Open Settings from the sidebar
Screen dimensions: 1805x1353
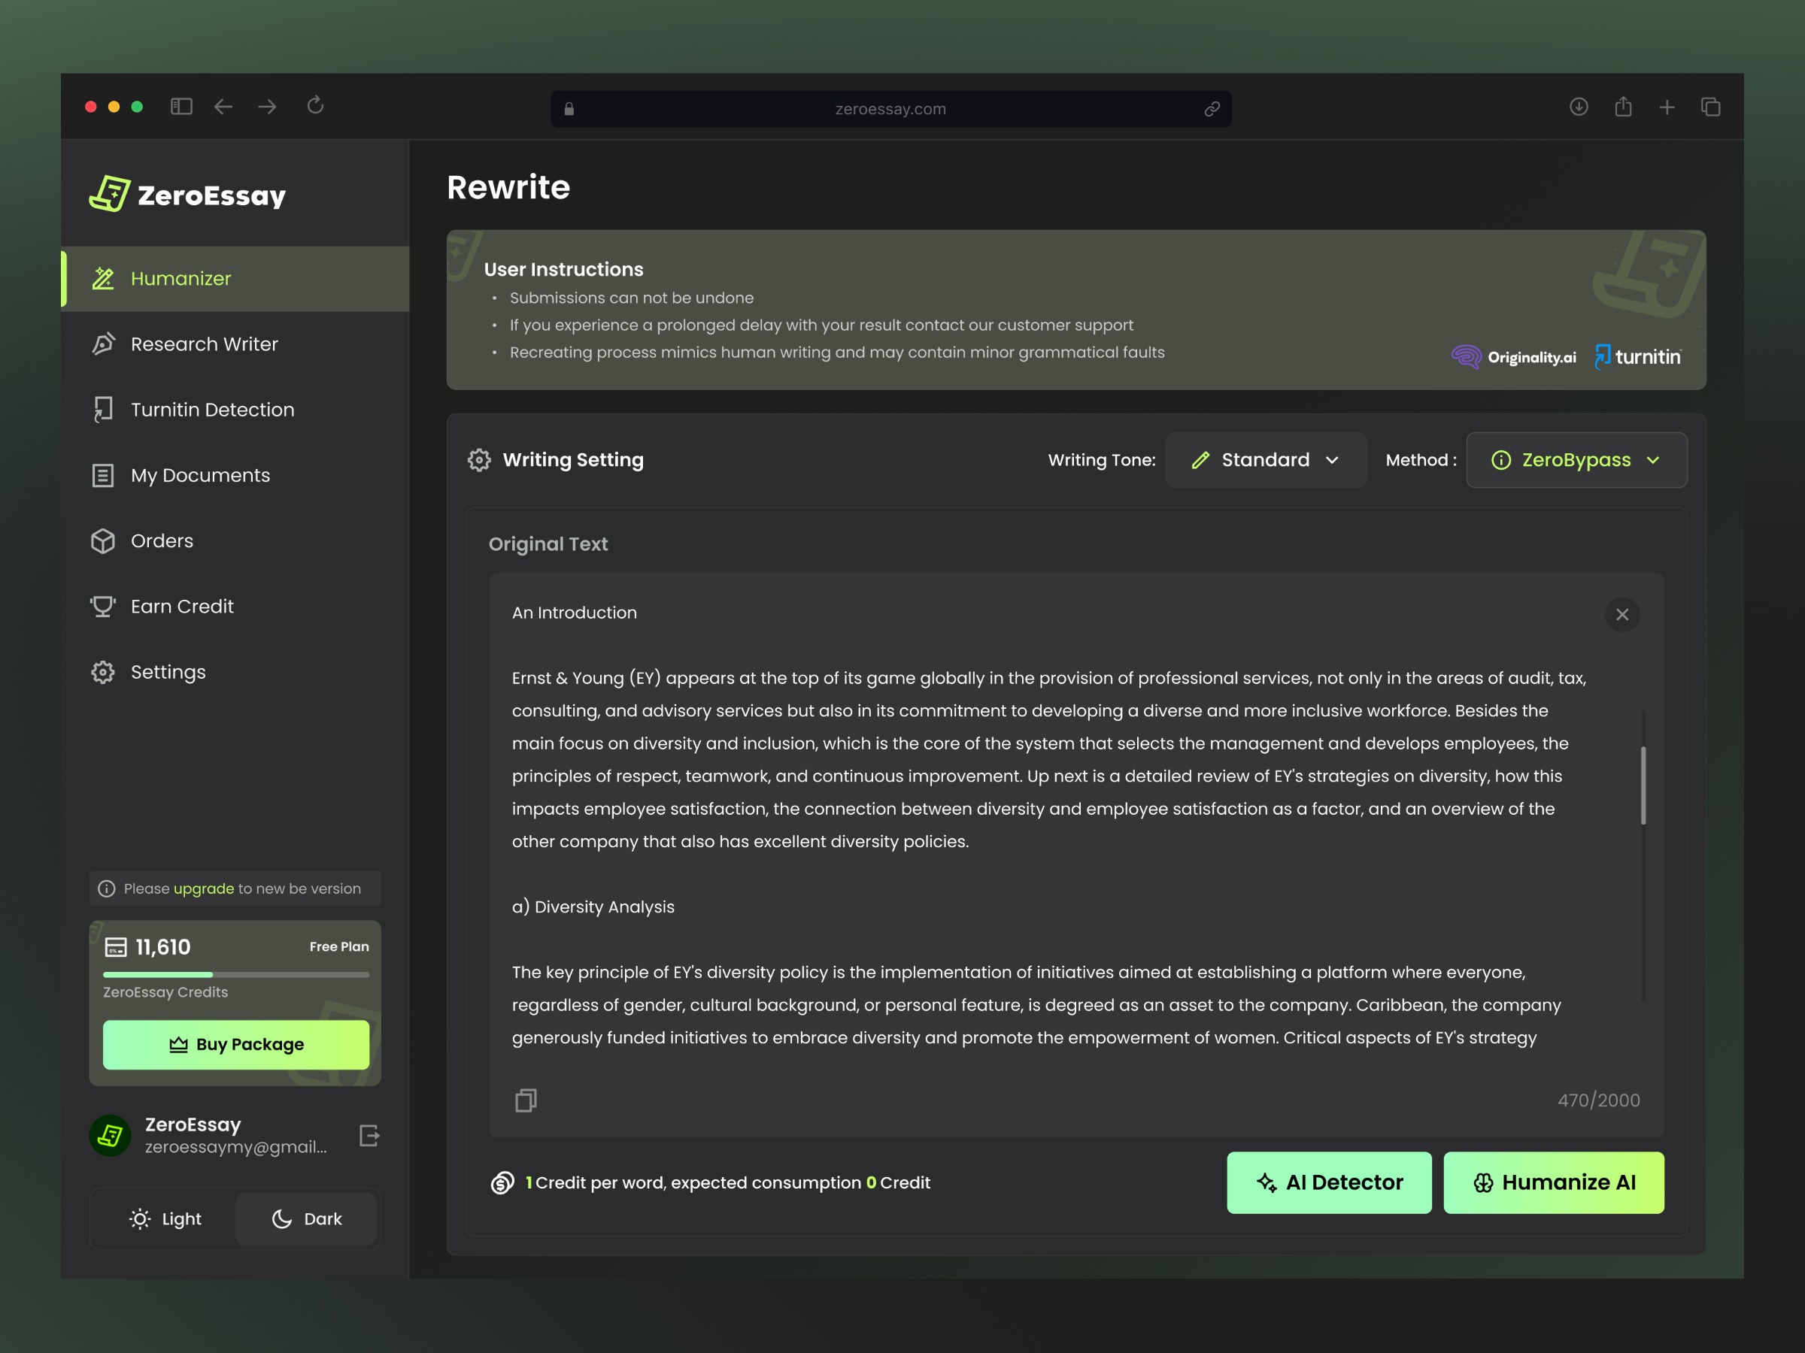[168, 671]
